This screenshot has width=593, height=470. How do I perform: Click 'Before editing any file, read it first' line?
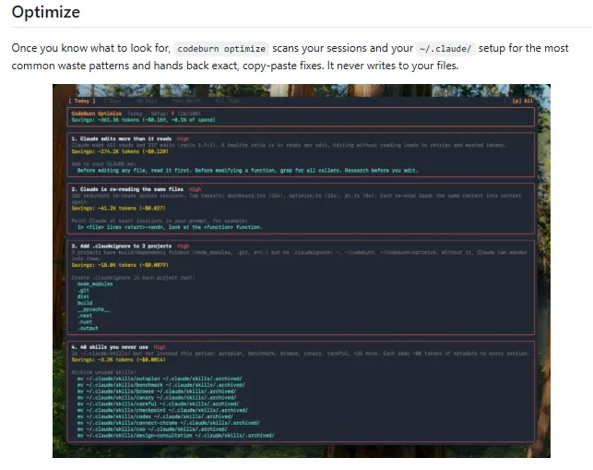click(248, 171)
